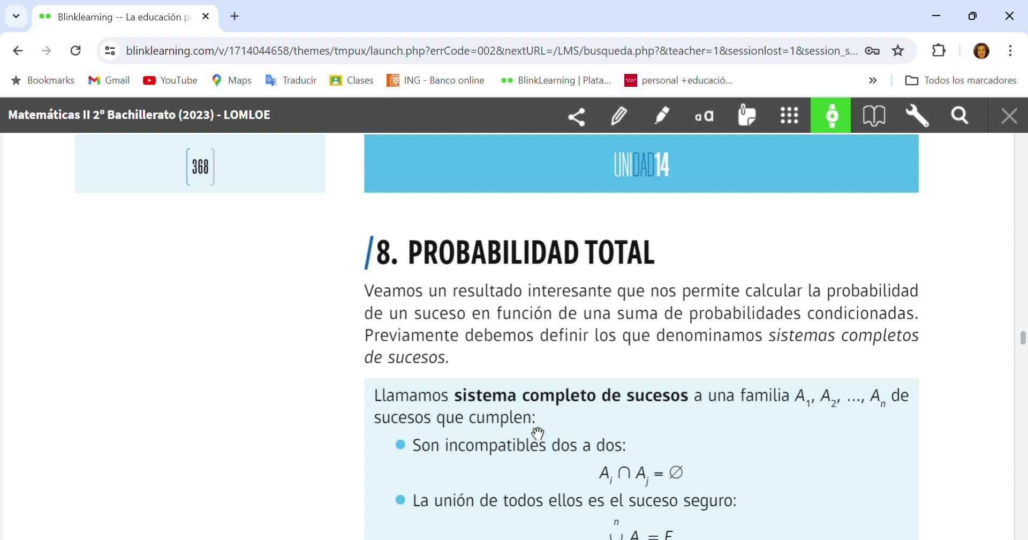Click the '8. PROBABILIDAD TOTAL' heading
The image size is (1028, 540).
(510, 252)
